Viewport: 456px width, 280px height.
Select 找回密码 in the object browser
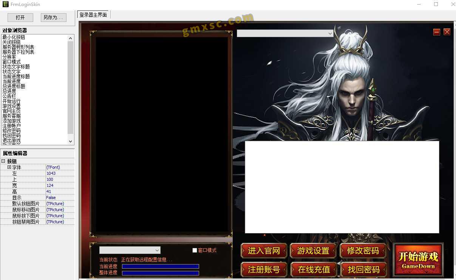click(x=12, y=135)
